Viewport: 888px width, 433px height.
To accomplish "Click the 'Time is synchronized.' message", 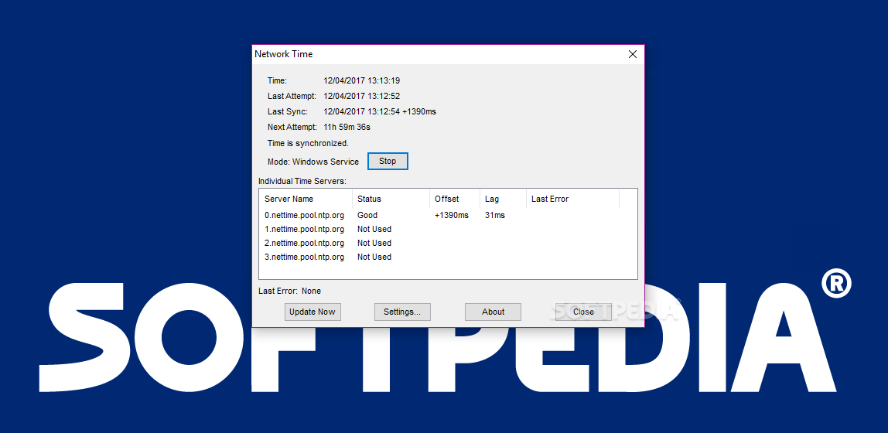I will pos(308,143).
